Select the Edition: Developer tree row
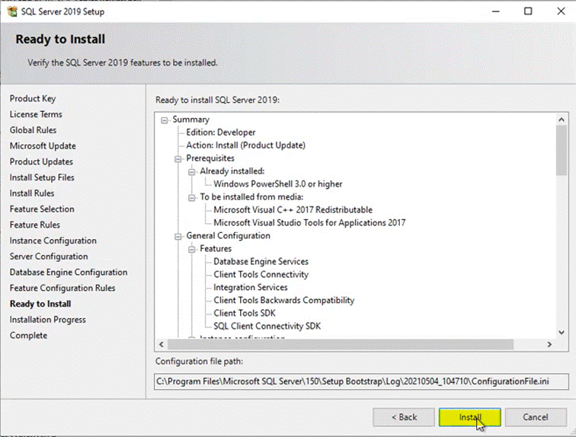Image resolution: width=576 pixels, height=437 pixels. (x=221, y=132)
